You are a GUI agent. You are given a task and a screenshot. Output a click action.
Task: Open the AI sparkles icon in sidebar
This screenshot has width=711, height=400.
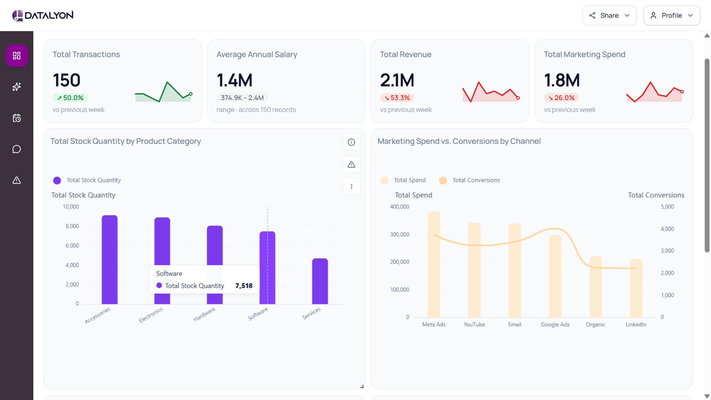[17, 87]
